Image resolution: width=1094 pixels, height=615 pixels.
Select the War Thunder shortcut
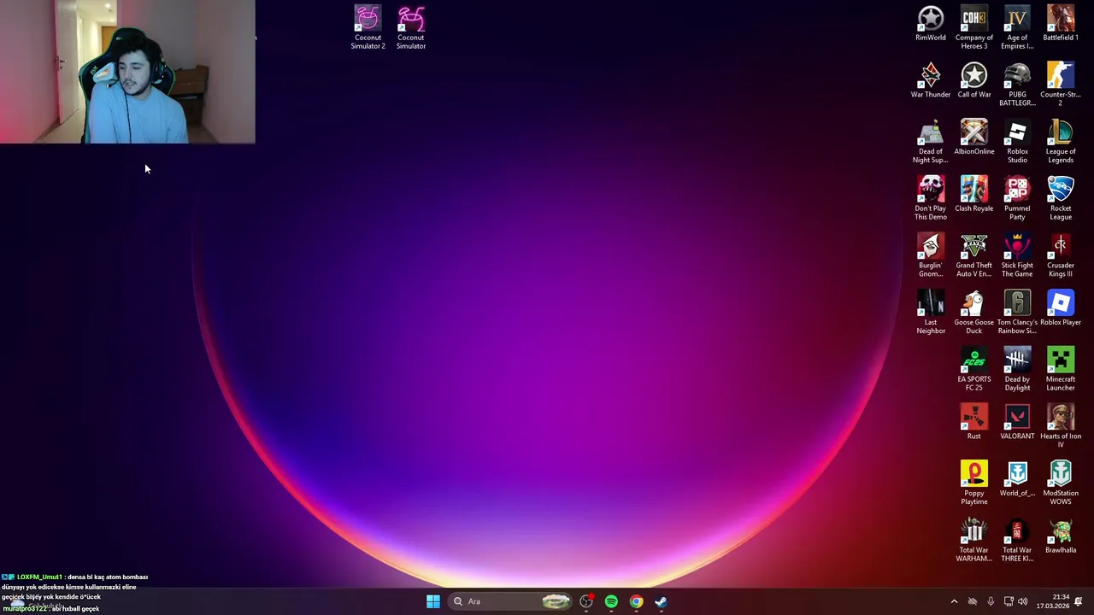coord(931,80)
